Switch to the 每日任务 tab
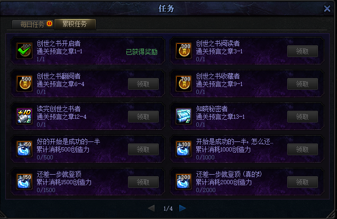Image resolution: width=337 pixels, height=219 pixels. coord(33,24)
